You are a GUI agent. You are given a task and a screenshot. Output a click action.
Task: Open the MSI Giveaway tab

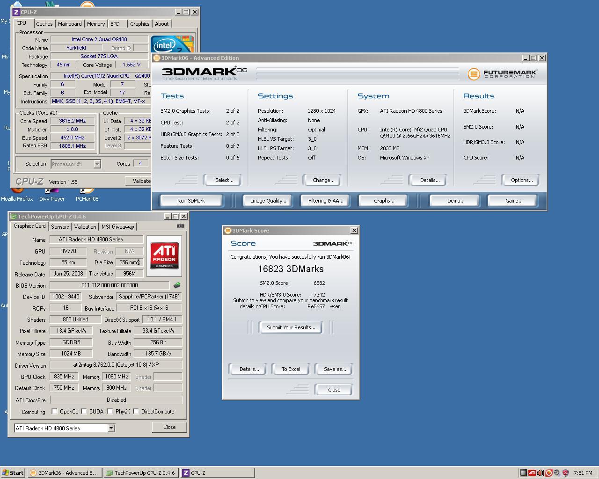pos(118,227)
